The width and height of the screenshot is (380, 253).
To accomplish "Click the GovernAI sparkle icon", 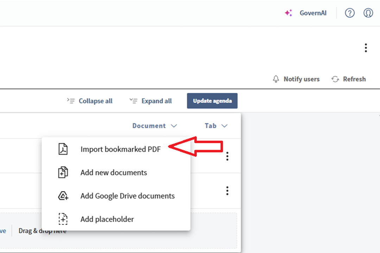I will coord(288,13).
